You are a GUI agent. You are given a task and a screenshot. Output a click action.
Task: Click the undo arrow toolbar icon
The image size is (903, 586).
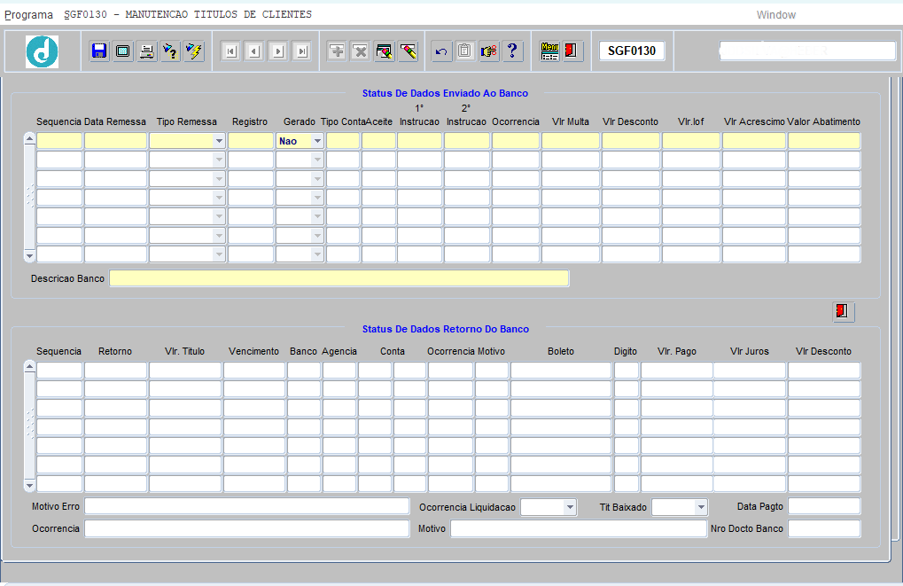pyautogui.click(x=441, y=51)
